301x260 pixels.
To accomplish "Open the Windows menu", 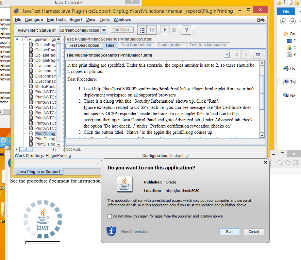I will [x=122, y=20].
